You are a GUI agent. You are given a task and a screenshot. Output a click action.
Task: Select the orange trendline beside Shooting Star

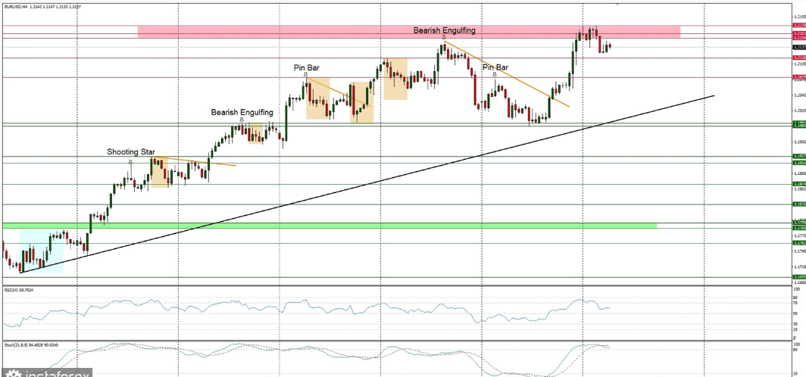click(x=197, y=161)
